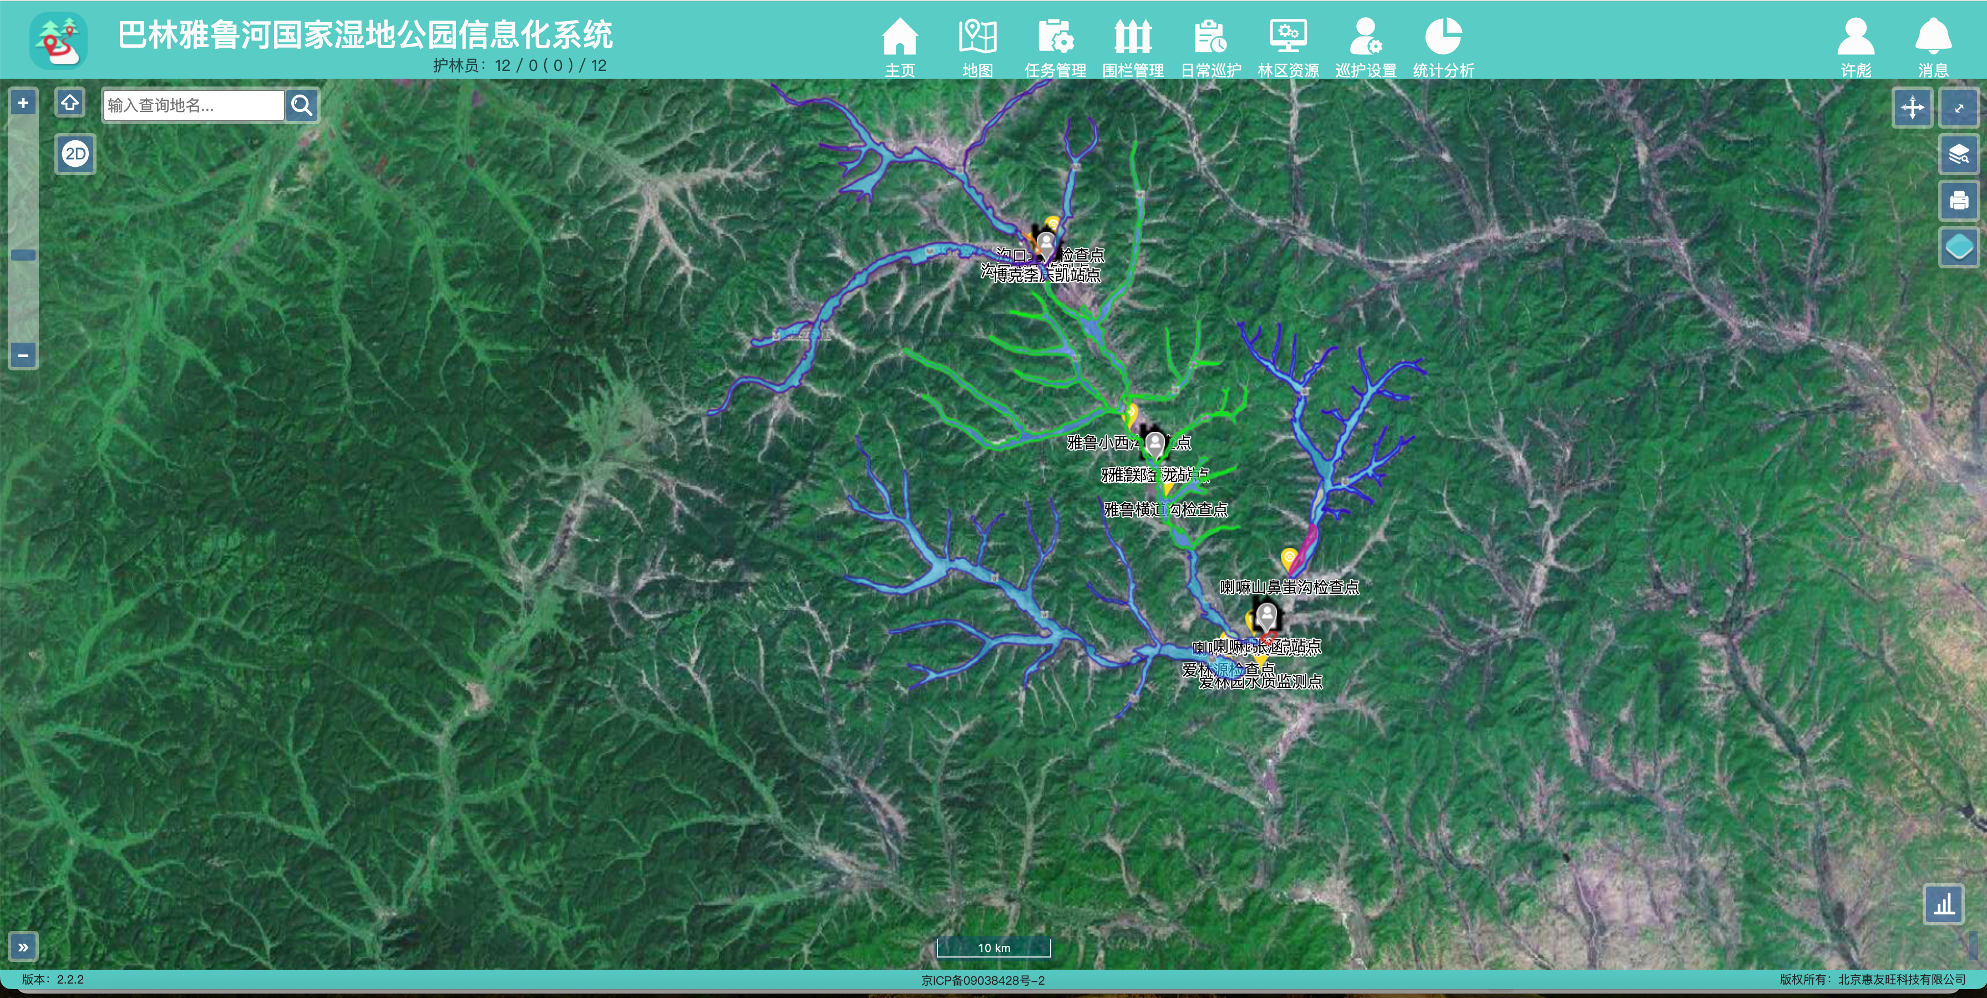This screenshot has height=998, width=1987.
Task: Select the map pan tool icon
Action: (1914, 107)
